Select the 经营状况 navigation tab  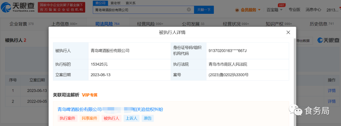[x=236, y=24]
